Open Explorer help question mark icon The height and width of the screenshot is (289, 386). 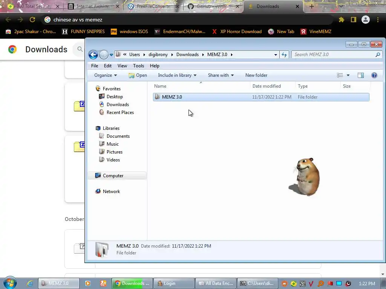click(x=374, y=75)
